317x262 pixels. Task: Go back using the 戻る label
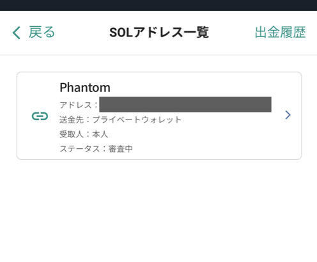click(x=42, y=33)
